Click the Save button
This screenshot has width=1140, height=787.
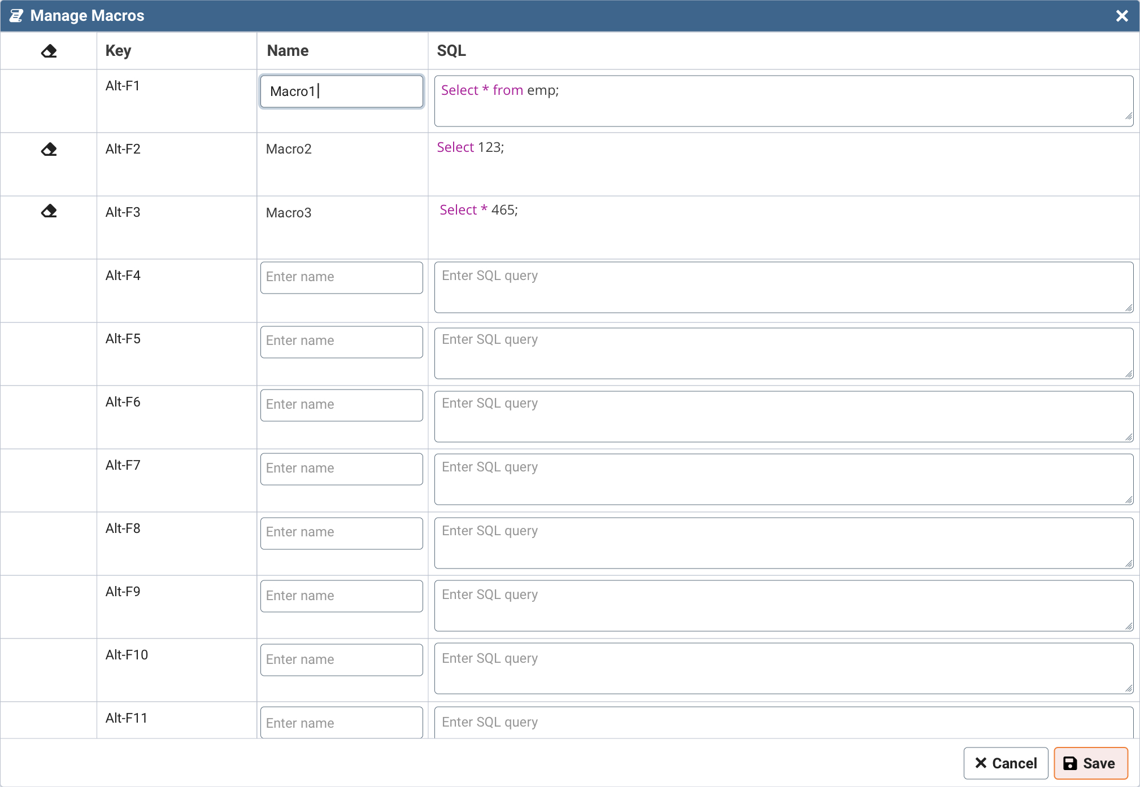(1090, 763)
